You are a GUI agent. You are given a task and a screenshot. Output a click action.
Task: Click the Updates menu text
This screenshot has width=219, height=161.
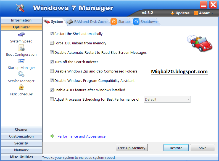[182, 13]
